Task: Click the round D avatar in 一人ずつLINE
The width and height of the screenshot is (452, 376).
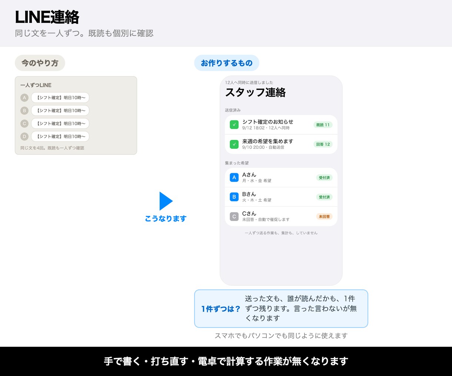Action: (24, 137)
